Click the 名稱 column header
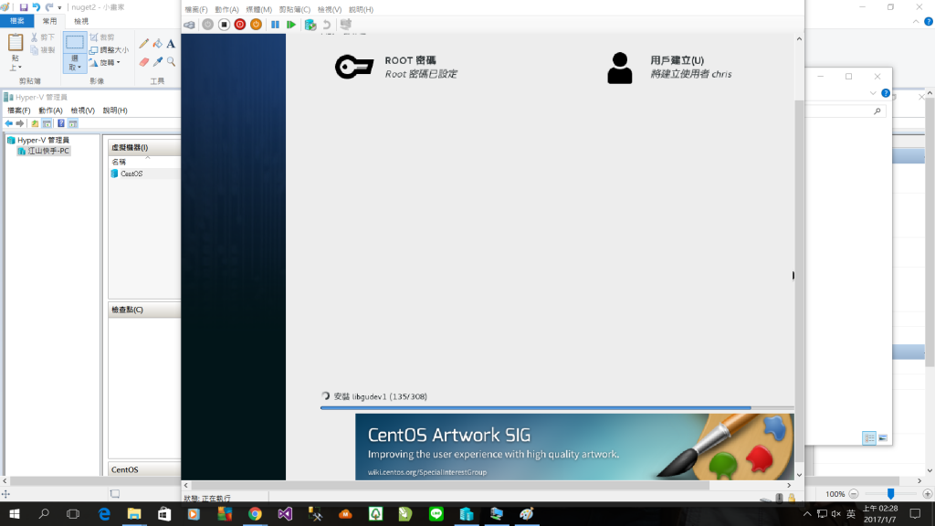This screenshot has height=526, width=935. click(x=119, y=162)
